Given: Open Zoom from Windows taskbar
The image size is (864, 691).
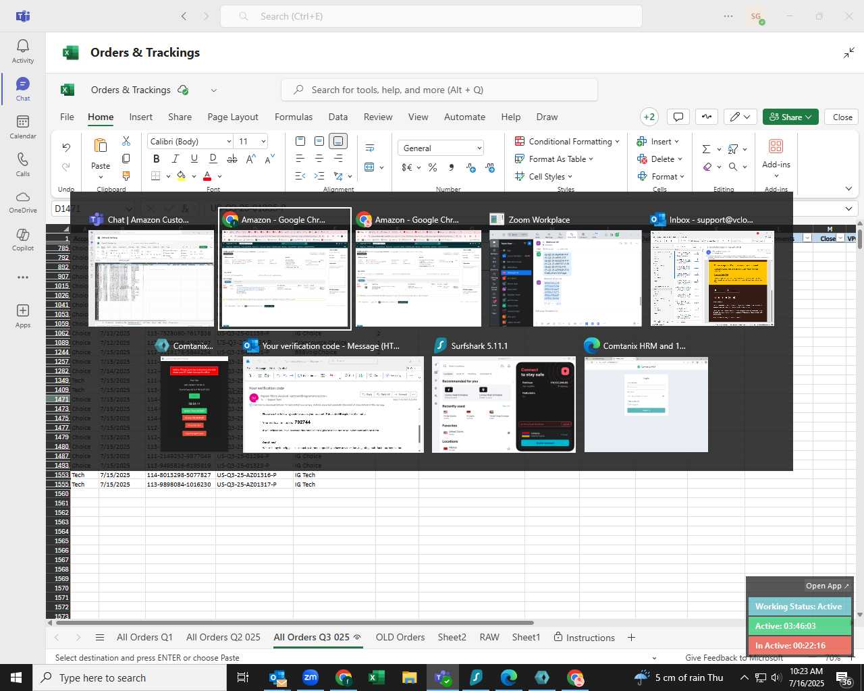Looking at the screenshot, I should point(310,678).
